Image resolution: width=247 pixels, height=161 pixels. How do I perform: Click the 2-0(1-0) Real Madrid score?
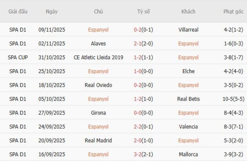click(143, 140)
